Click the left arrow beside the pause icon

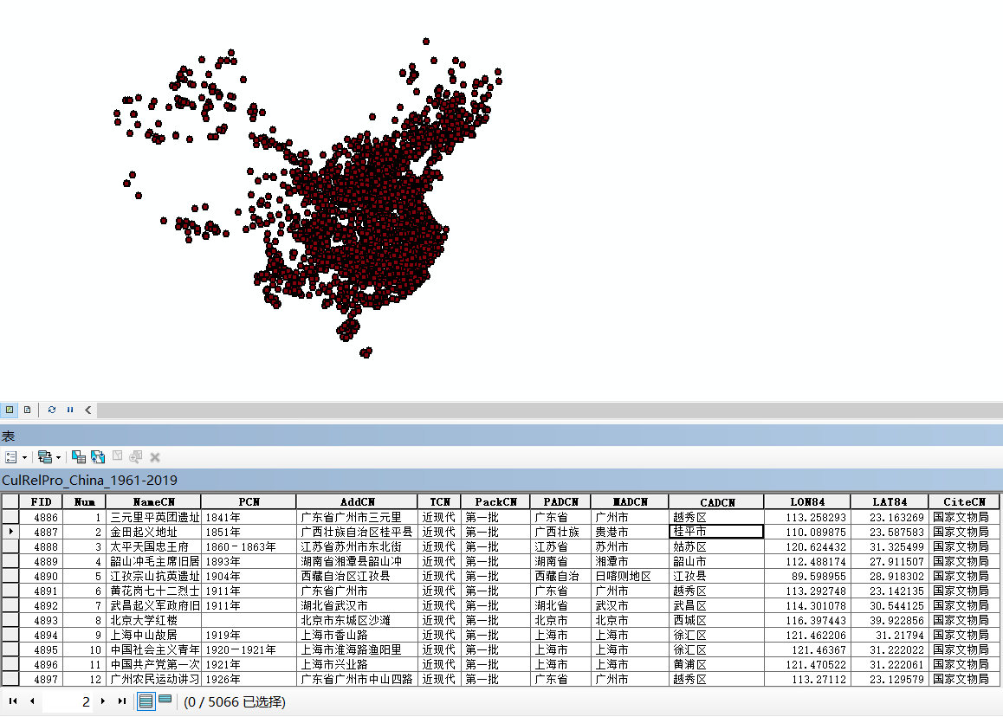click(88, 410)
